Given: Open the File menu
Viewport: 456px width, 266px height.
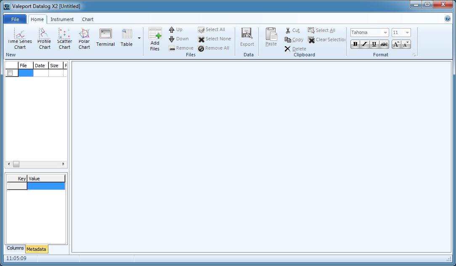Looking at the screenshot, I should point(15,19).
